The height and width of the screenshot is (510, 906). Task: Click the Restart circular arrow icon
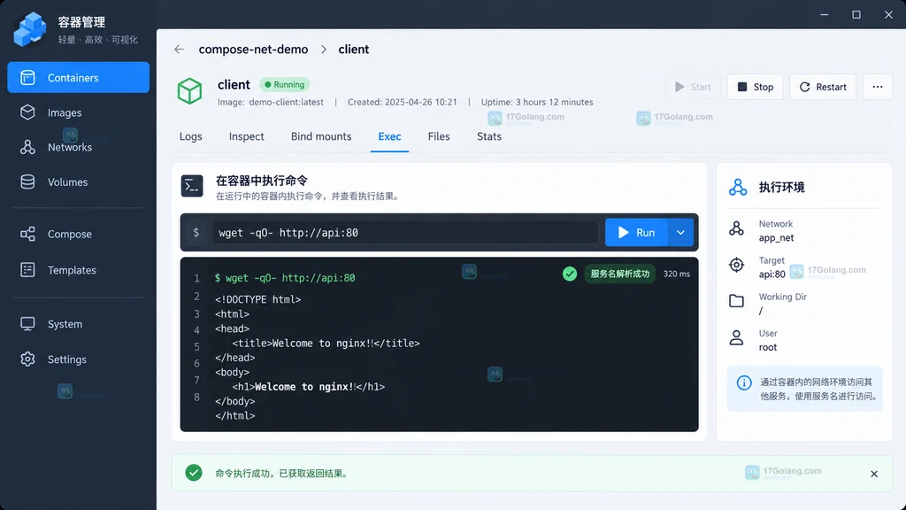[x=804, y=87]
